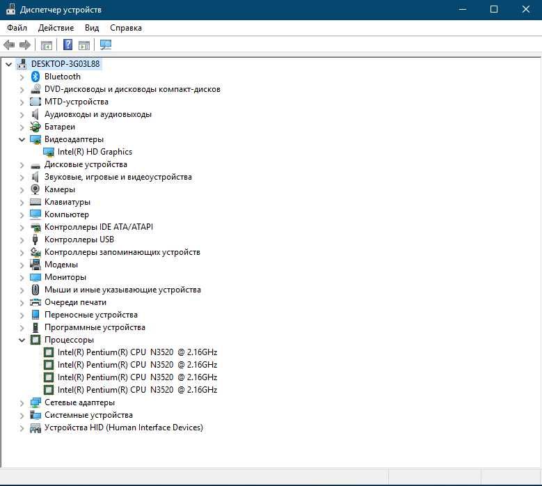Image resolution: width=542 pixels, height=486 pixels.
Task: Expand the Bluetooth category
Action: 22,77
